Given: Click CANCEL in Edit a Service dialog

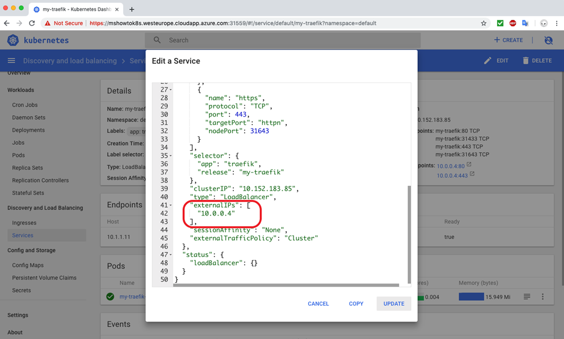Looking at the screenshot, I should [x=318, y=304].
